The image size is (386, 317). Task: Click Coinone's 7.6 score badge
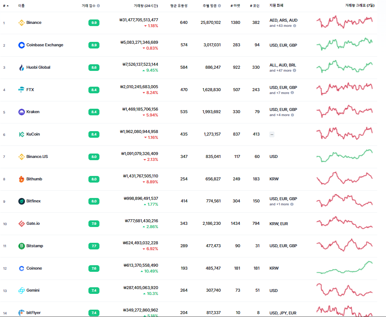94,269
